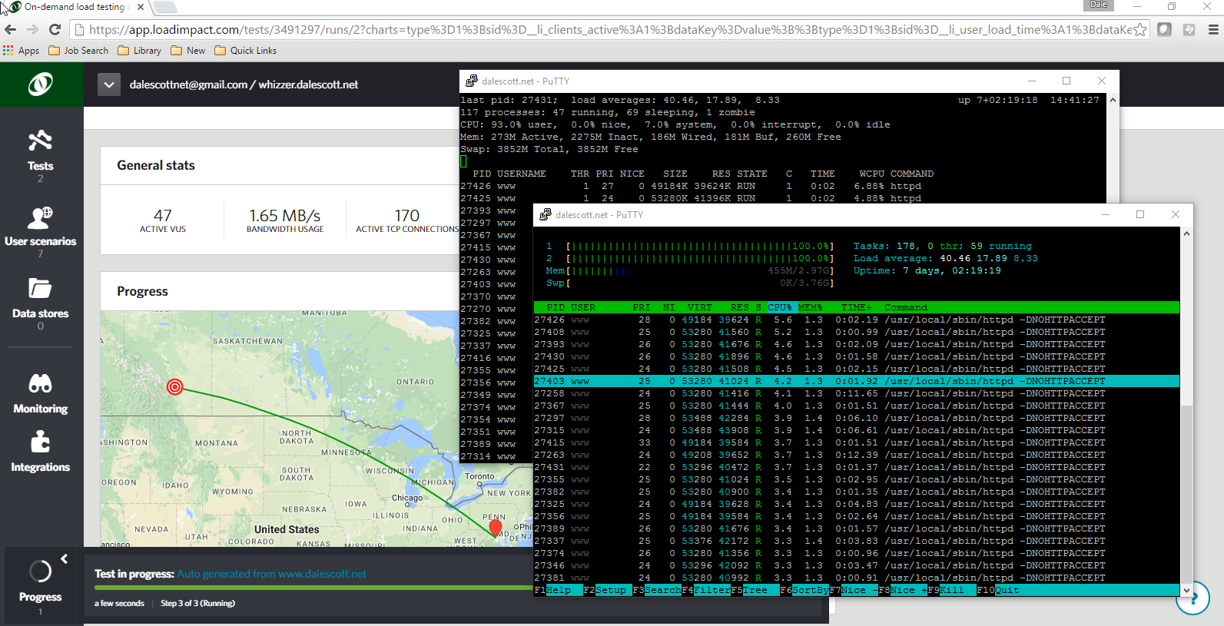Image resolution: width=1224 pixels, height=626 pixels.
Task: Open the New bookmarks folder
Action: pos(188,51)
